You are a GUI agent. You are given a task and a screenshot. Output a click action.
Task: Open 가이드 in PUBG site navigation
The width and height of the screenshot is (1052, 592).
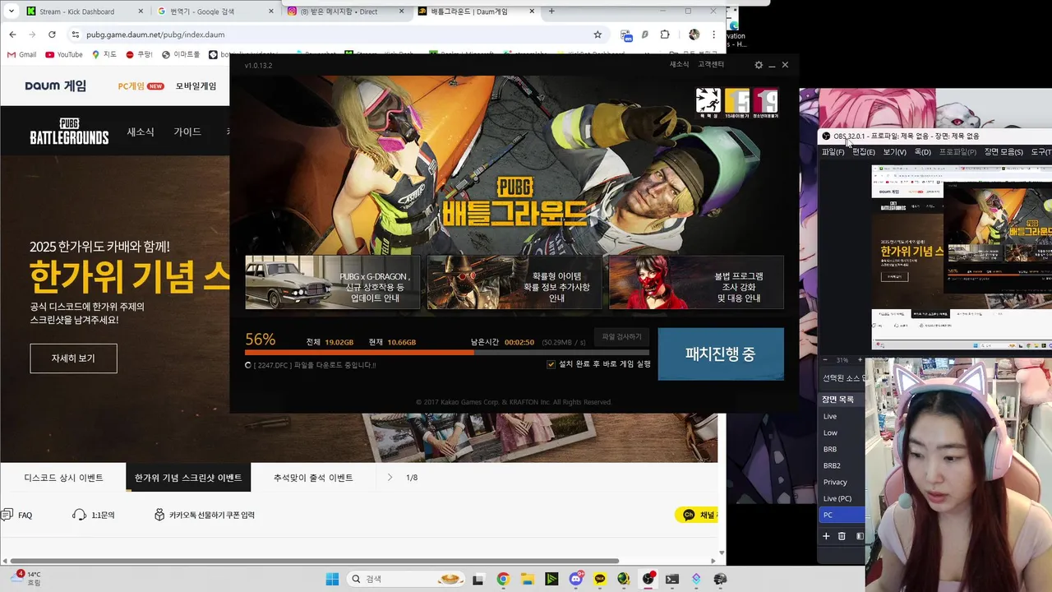tap(187, 132)
